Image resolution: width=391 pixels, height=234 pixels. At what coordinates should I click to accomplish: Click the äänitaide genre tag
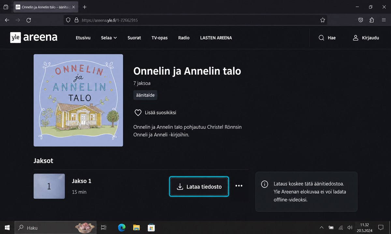145,95
